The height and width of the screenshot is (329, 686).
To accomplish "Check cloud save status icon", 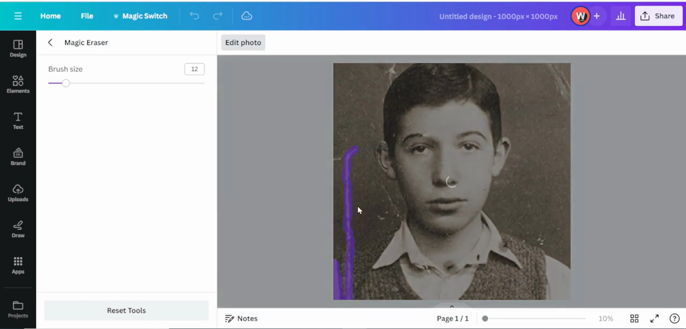I will point(247,16).
